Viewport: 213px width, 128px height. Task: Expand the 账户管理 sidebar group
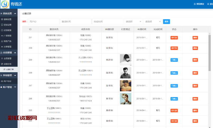click(x=15, y=87)
